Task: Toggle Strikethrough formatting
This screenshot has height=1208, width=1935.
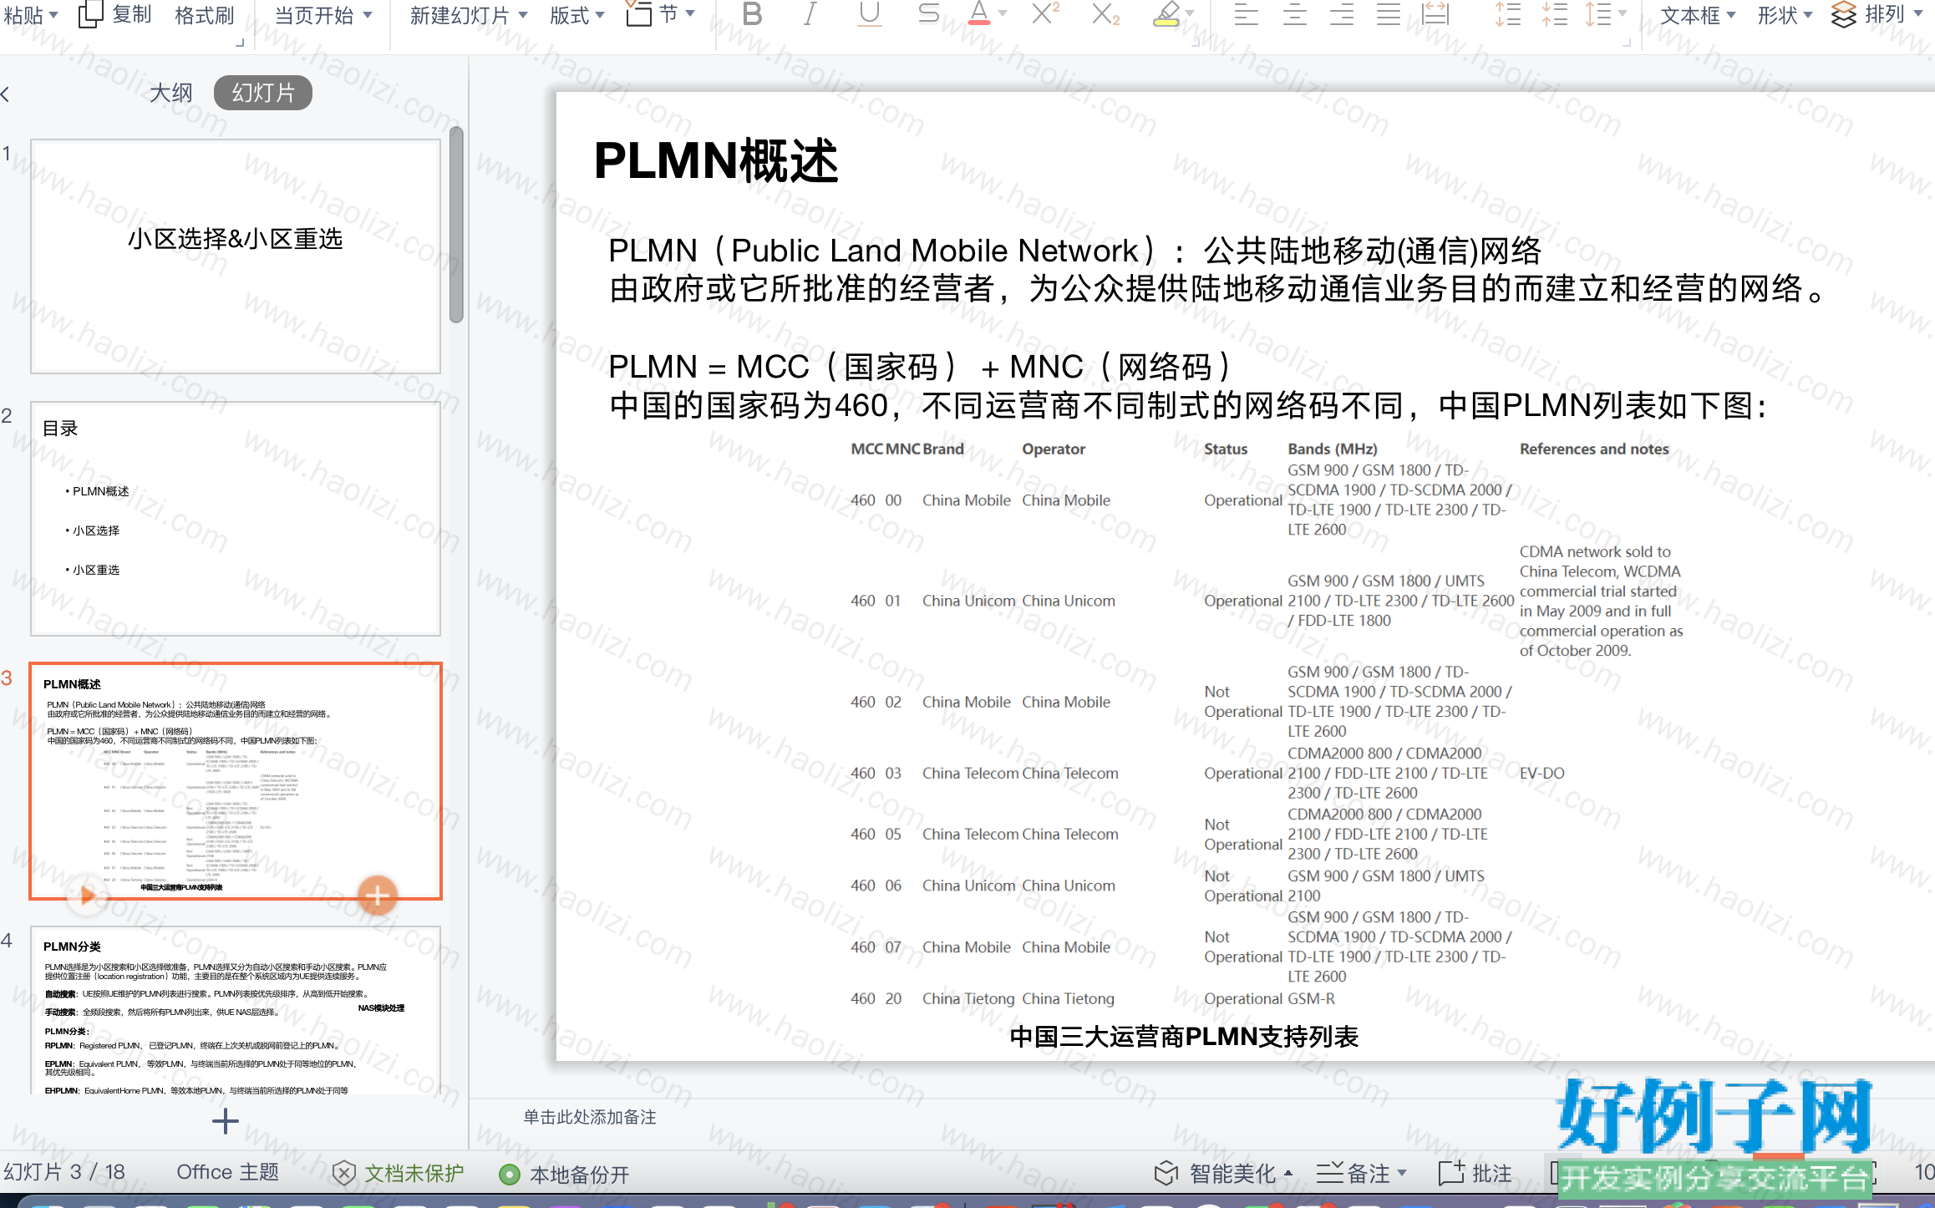Action: coord(928,14)
